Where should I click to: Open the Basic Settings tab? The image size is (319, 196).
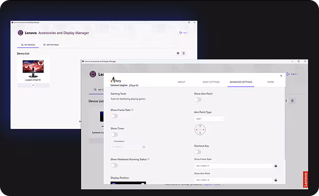click(211, 82)
